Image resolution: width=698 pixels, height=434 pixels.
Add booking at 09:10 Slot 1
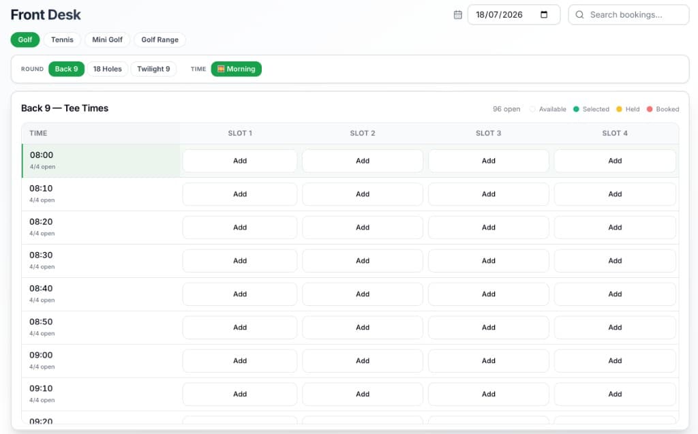click(x=240, y=394)
